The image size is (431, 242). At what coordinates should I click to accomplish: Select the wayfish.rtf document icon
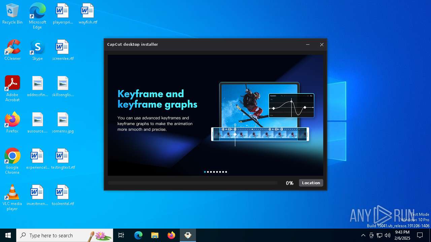(88, 14)
